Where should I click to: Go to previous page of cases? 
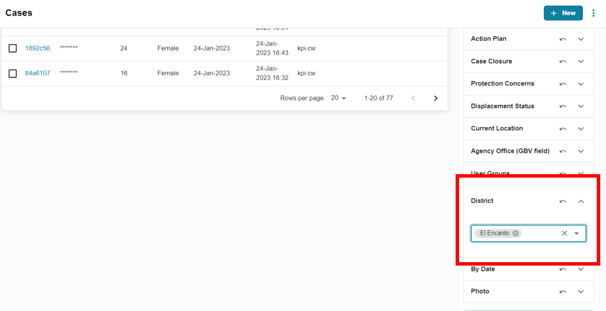tap(413, 98)
